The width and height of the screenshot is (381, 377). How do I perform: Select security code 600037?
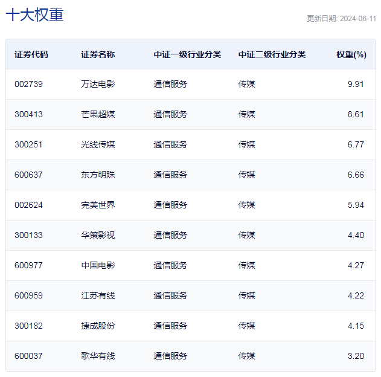[28, 356]
